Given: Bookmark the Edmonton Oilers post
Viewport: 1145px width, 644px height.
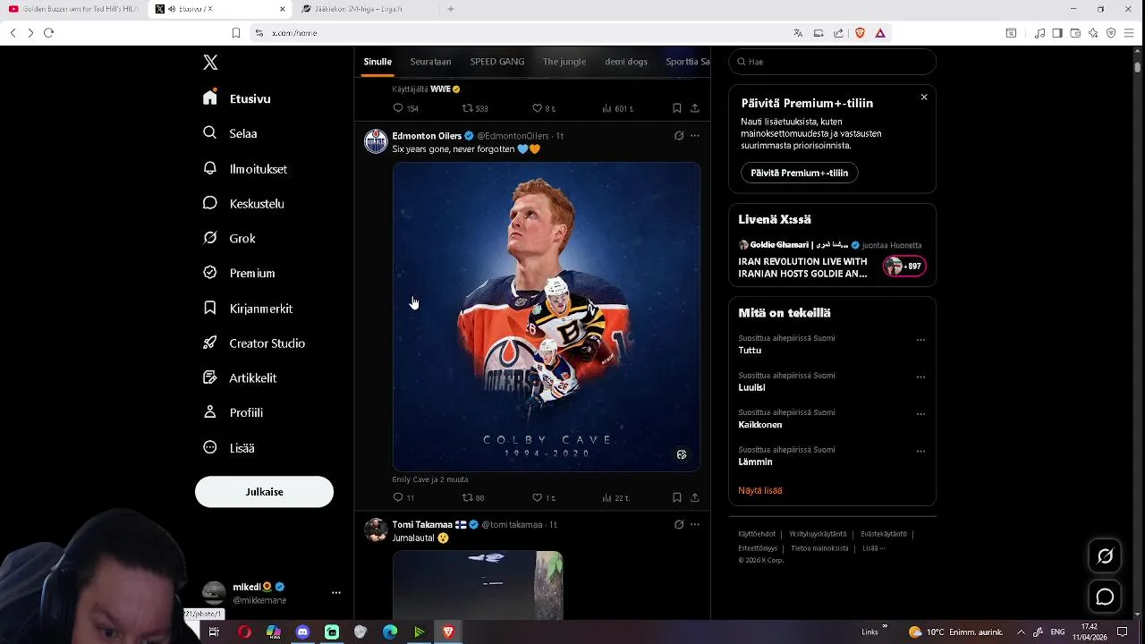Looking at the screenshot, I should pos(677,497).
